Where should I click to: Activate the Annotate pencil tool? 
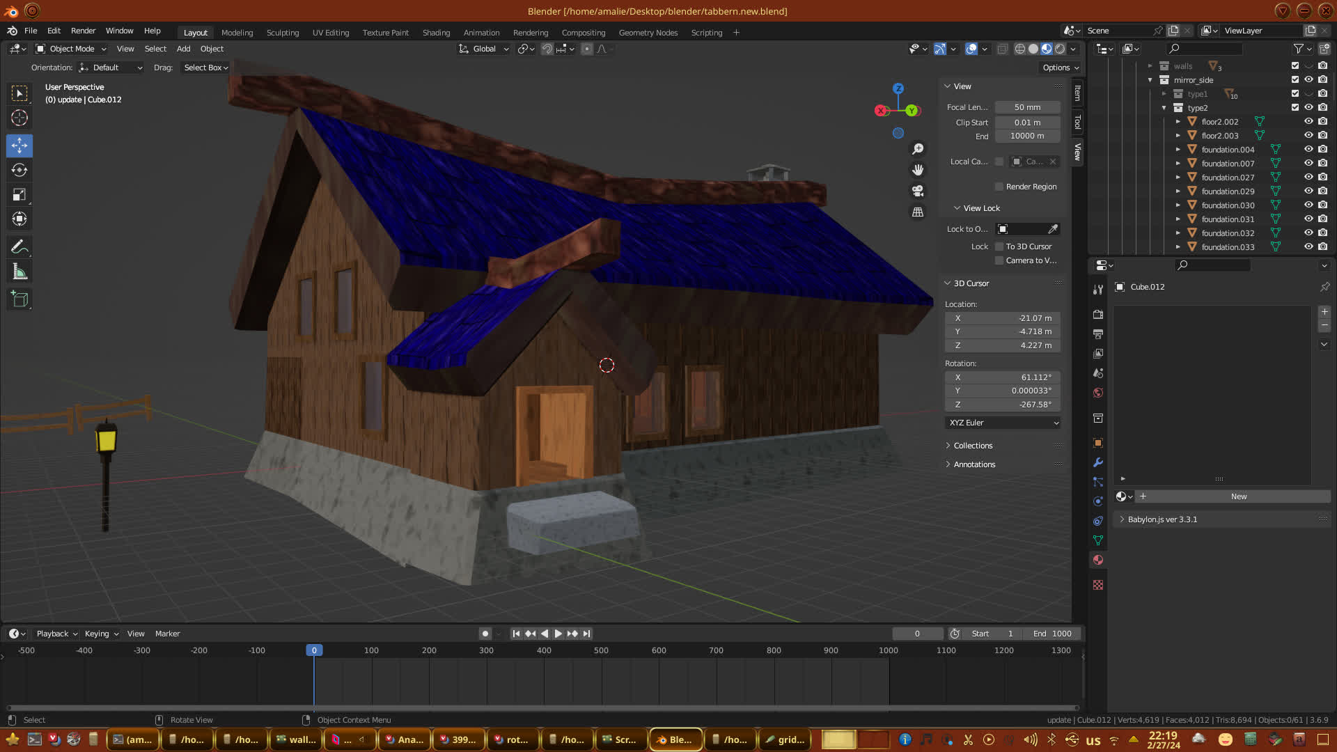(x=19, y=246)
